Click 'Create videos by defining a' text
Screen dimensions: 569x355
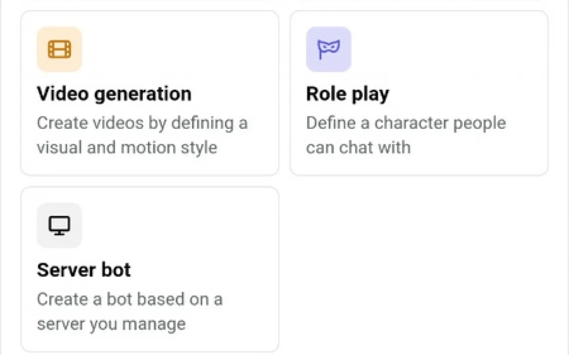(x=142, y=123)
